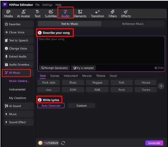Click the 10/530029 credits counter

[x=51, y=143]
